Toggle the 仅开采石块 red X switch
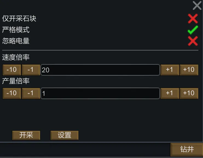 coord(193,19)
